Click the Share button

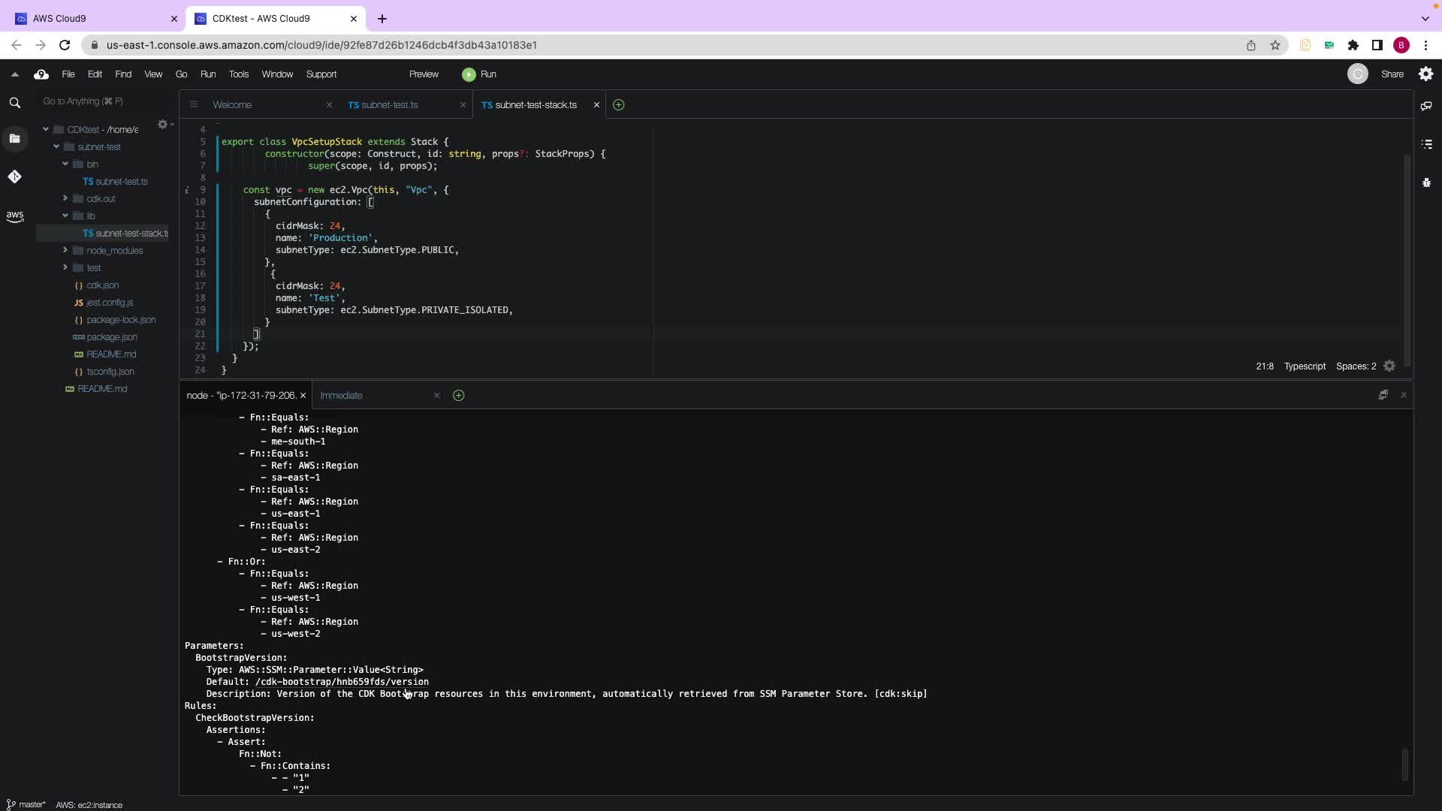pos(1391,74)
